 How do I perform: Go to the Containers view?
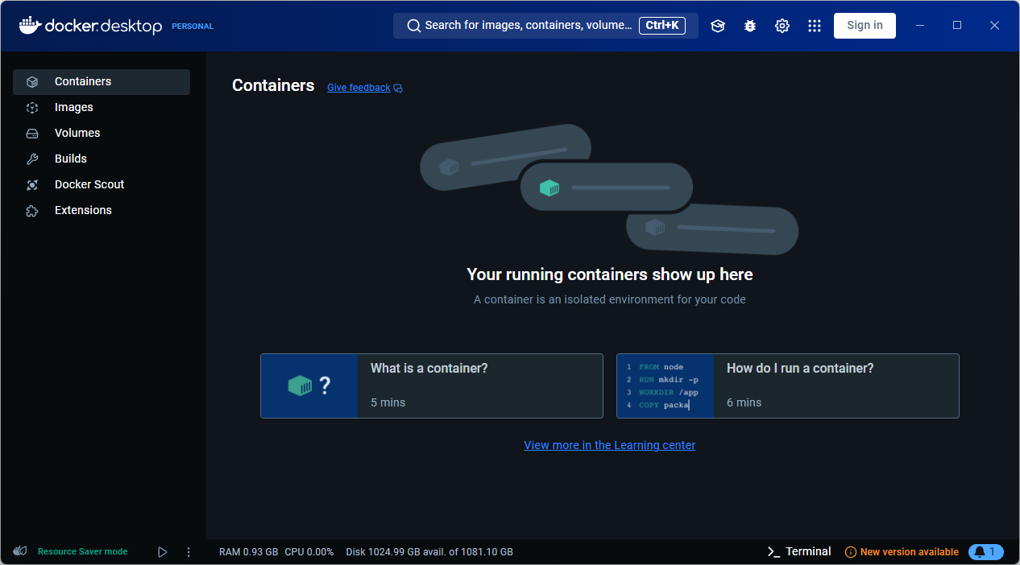click(x=102, y=82)
